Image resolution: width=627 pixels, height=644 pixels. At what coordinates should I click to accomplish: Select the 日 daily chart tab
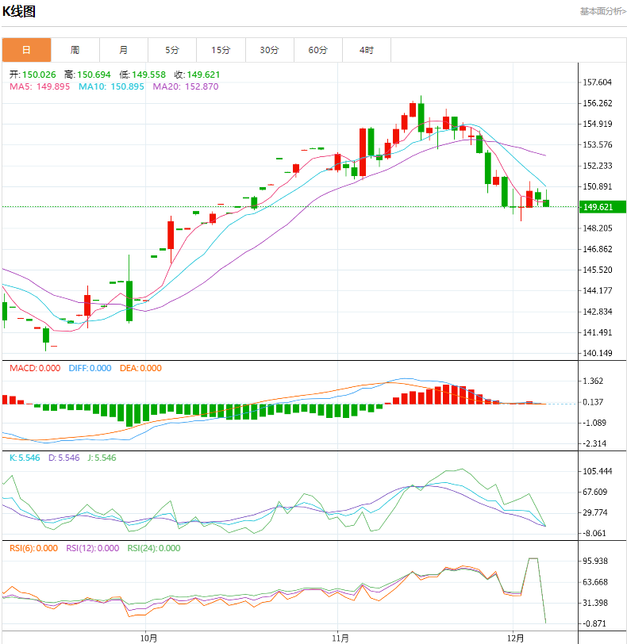point(27,50)
